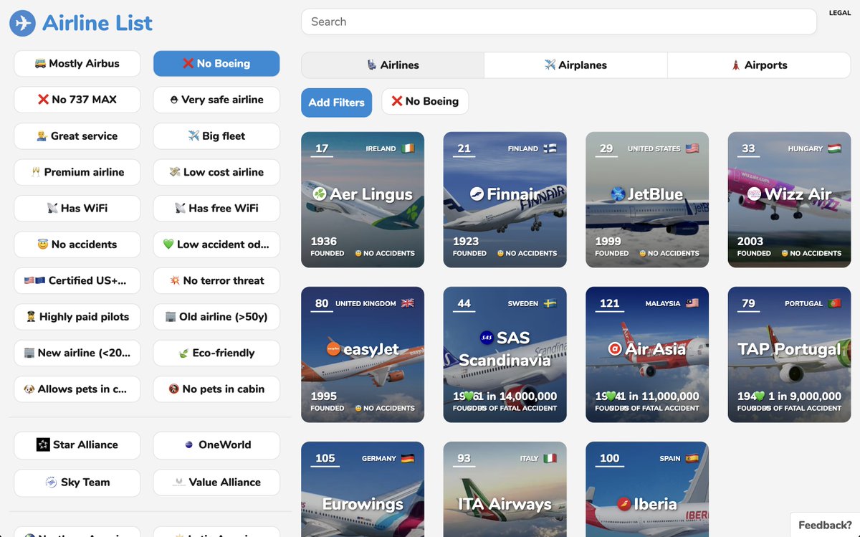The image size is (860, 537).
Task: Open the Iberia airline card
Action: coord(647,490)
